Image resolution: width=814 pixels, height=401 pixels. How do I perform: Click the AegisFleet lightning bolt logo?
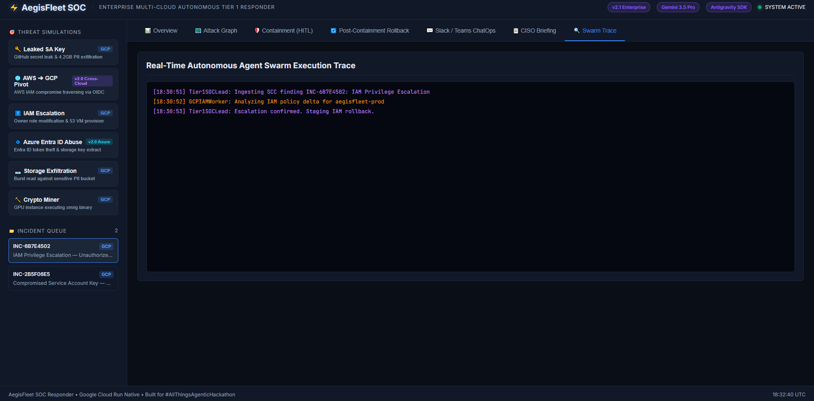[14, 8]
